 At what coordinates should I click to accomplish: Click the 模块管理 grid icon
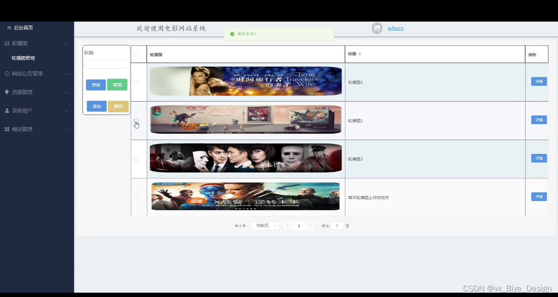click(x=7, y=129)
